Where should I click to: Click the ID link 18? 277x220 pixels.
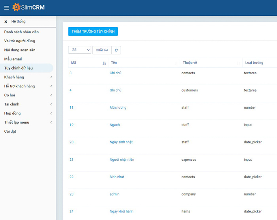[x=71, y=107]
